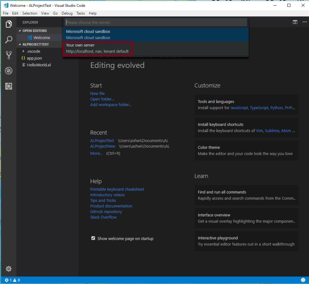Open the Debug menu
309x284 pixels.
[67, 13]
